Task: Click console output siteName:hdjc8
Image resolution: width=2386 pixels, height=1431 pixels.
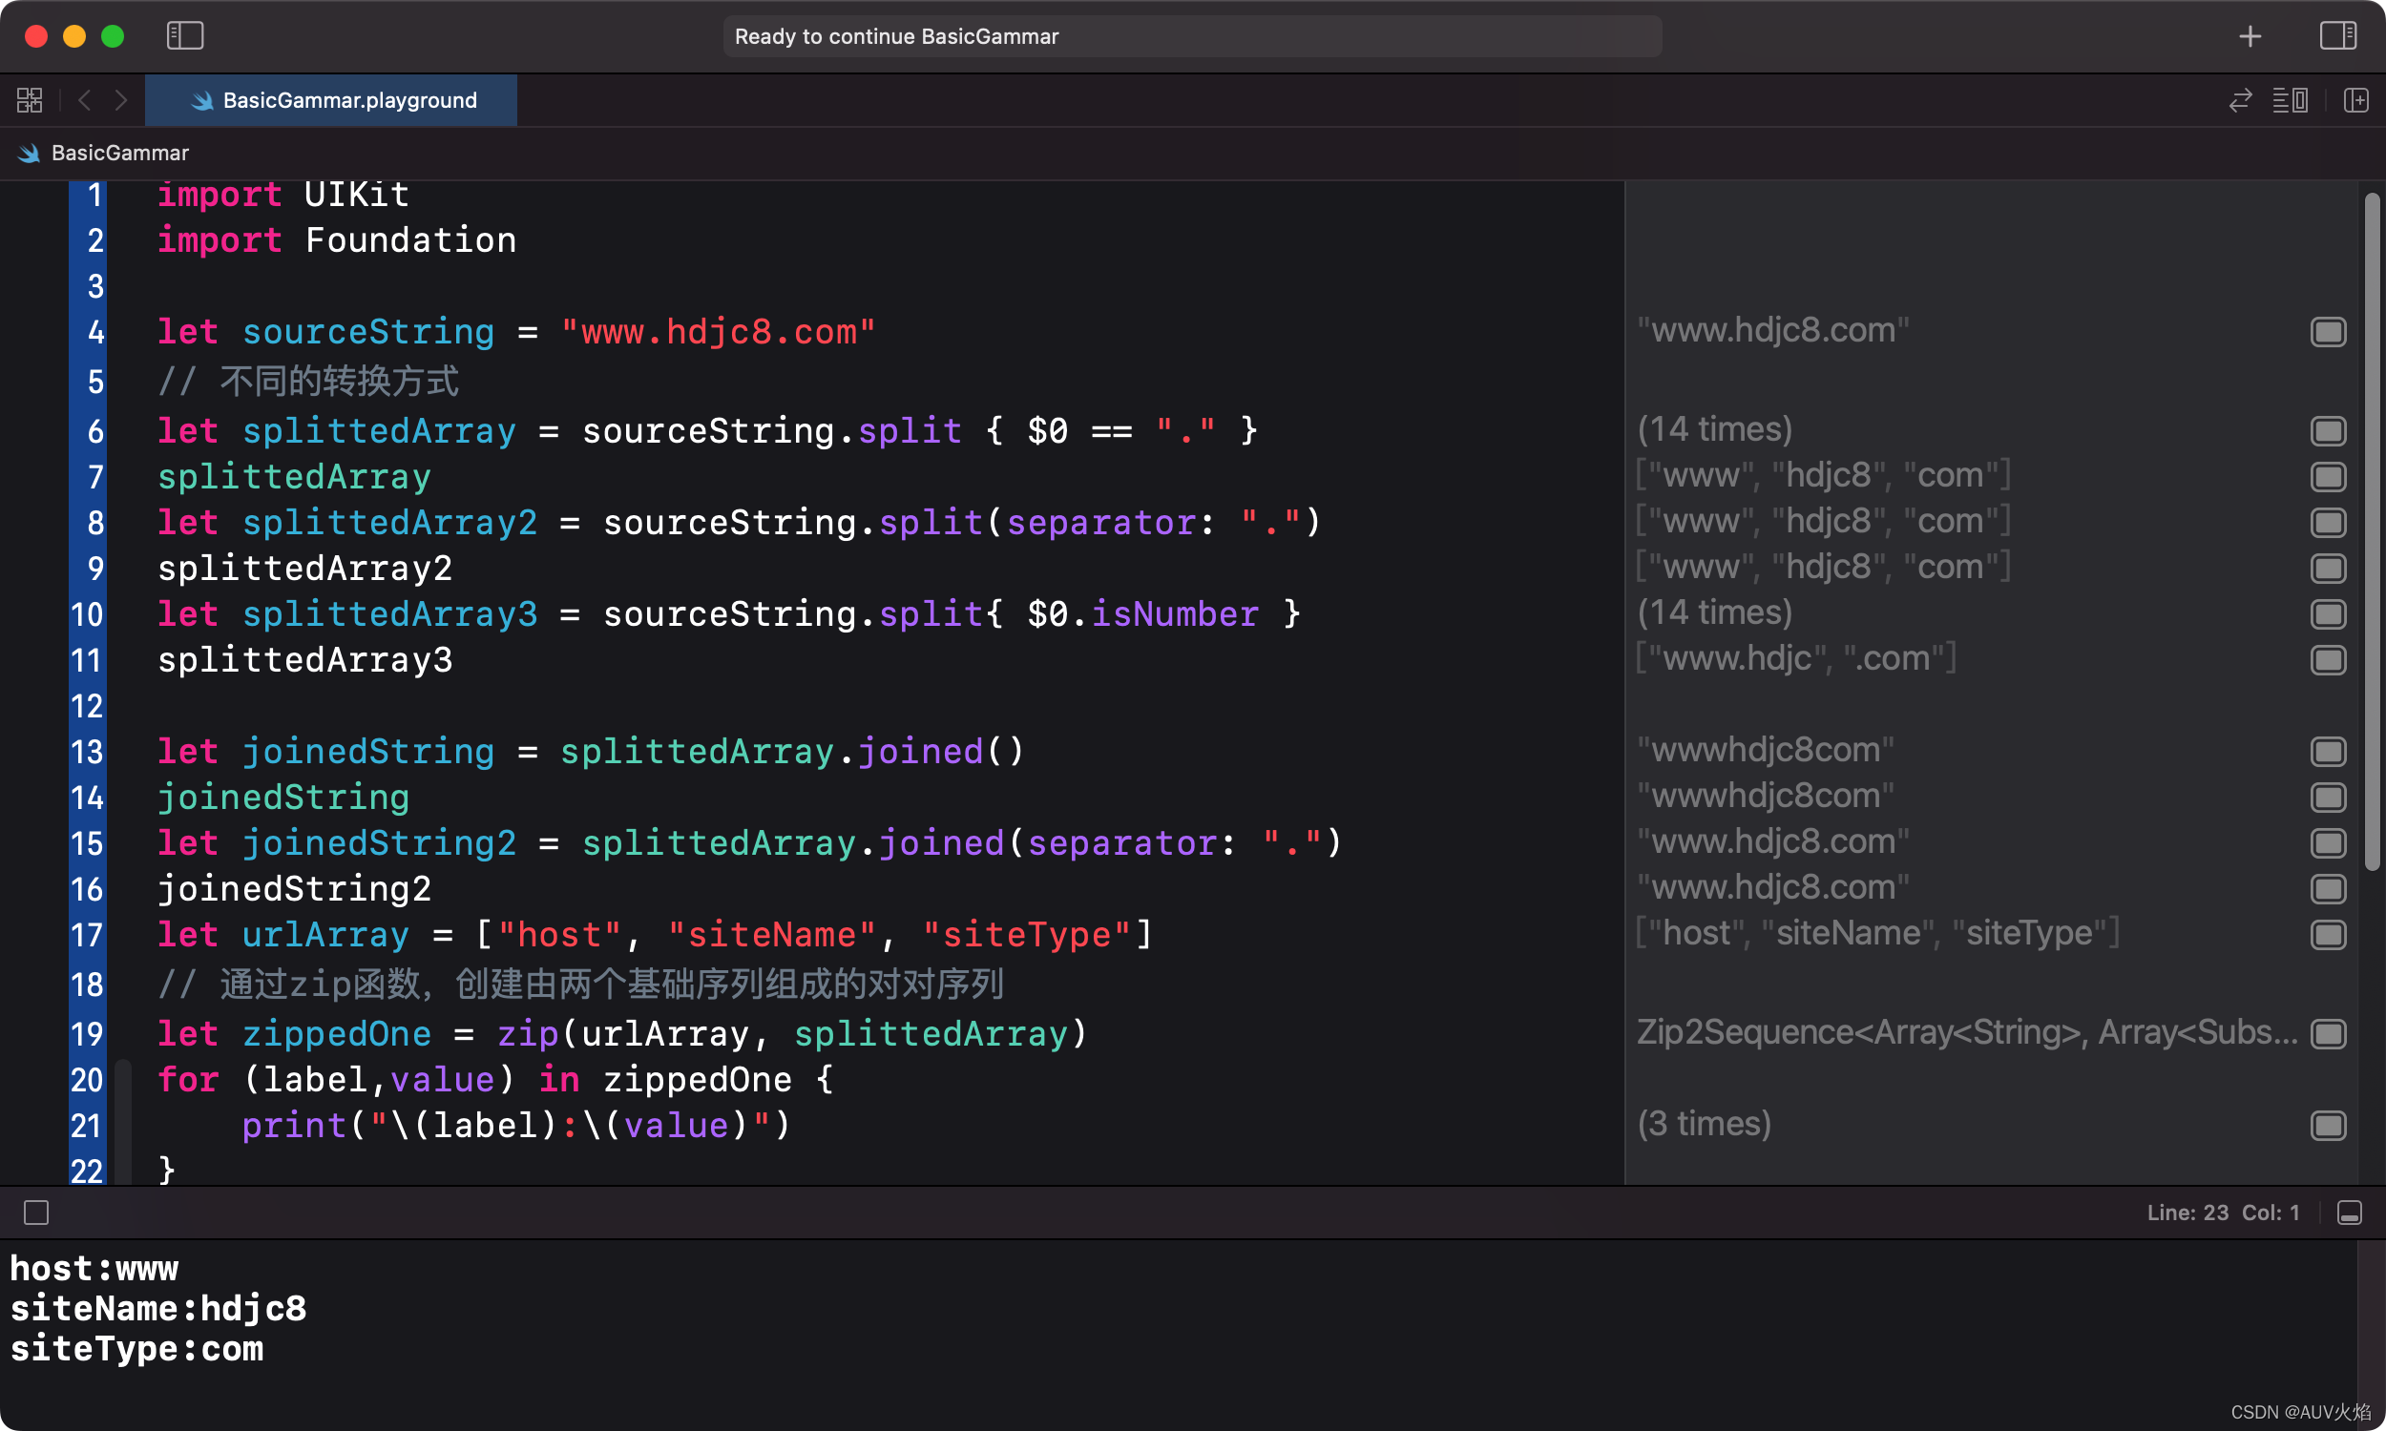Action: [x=158, y=1309]
